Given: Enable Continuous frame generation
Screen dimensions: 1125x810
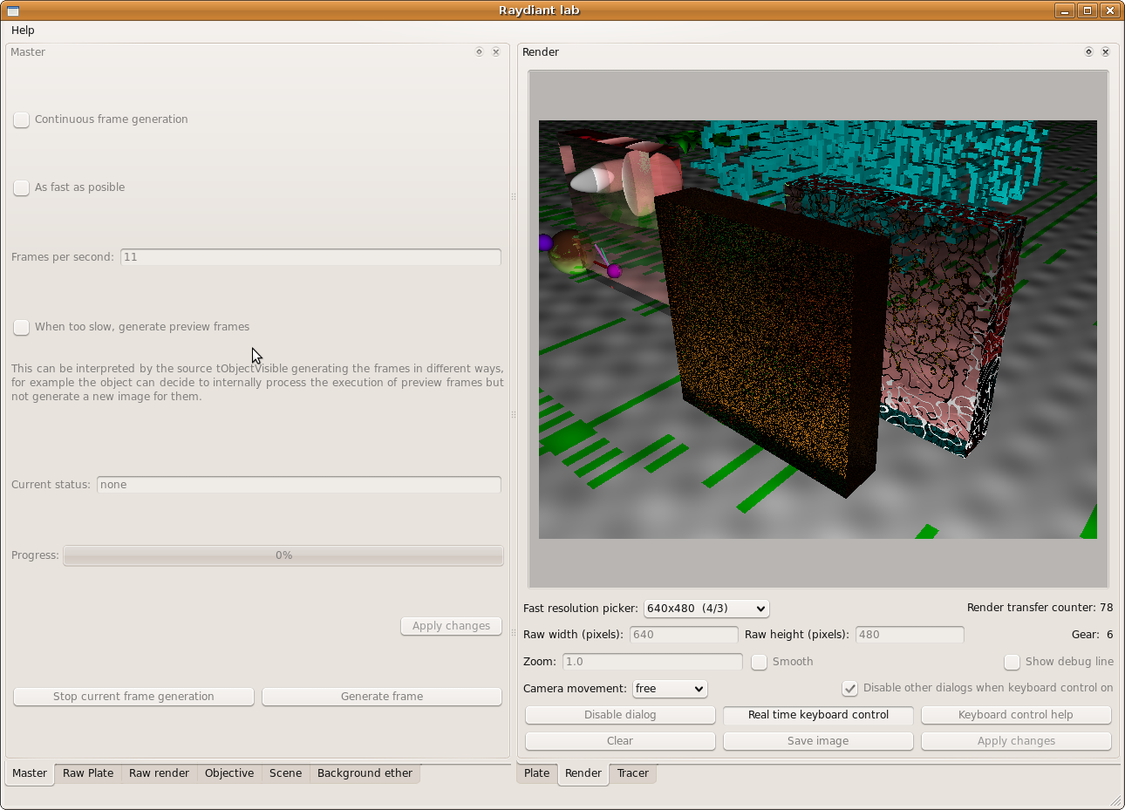Looking at the screenshot, I should [x=22, y=120].
